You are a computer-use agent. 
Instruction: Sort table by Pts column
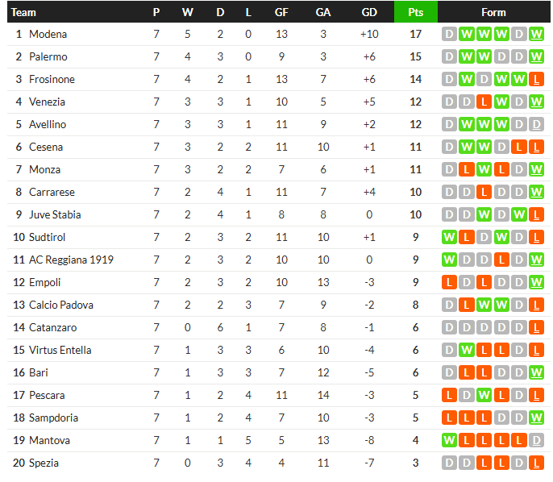[416, 12]
